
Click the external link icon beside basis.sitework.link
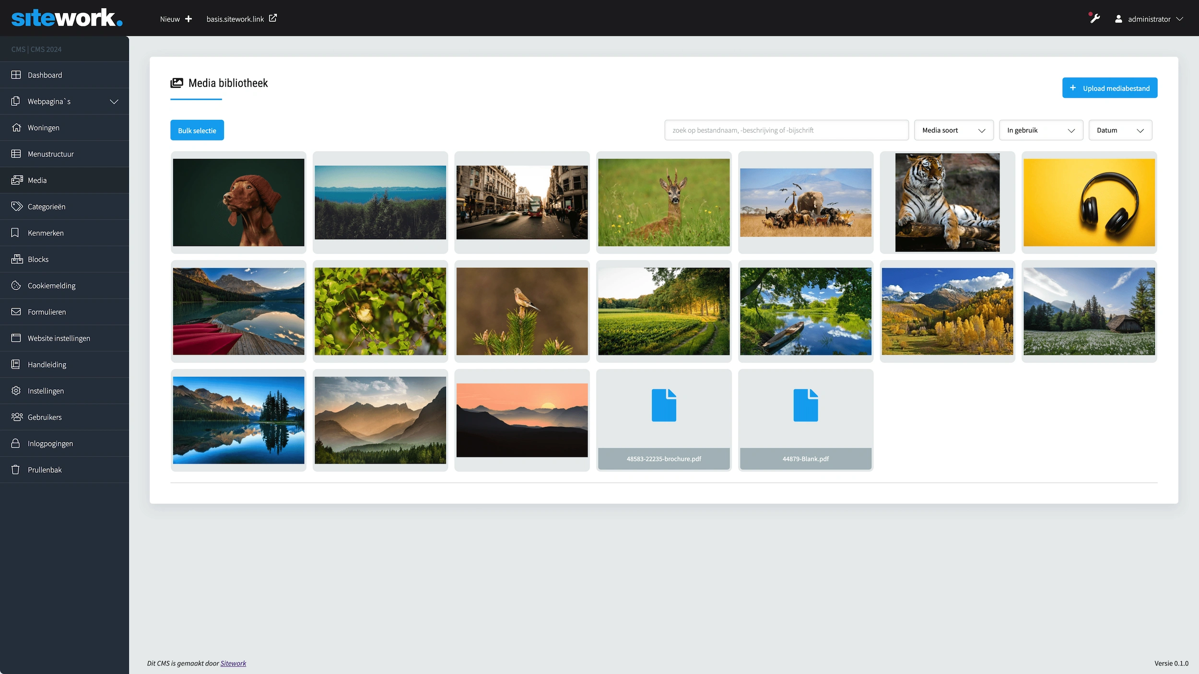pos(273,18)
